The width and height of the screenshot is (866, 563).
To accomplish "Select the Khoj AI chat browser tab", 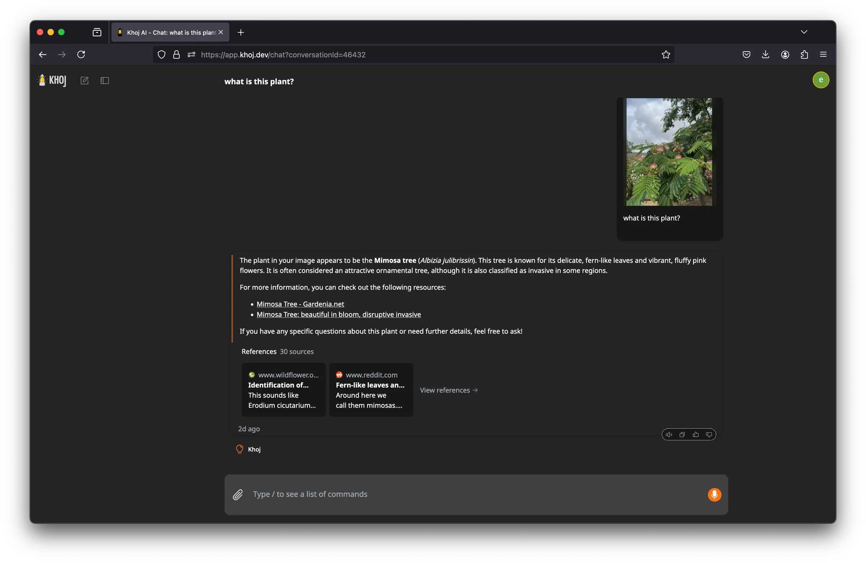I will [167, 32].
